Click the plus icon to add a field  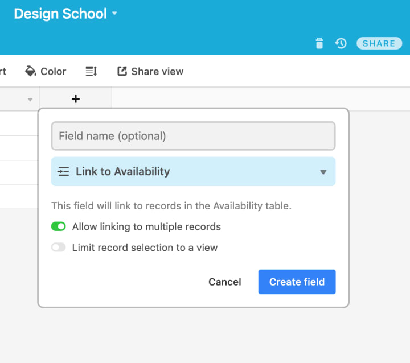(x=76, y=99)
